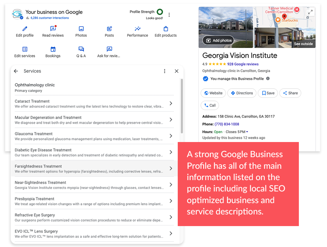Click the Edit products bag icon

tap(166, 29)
